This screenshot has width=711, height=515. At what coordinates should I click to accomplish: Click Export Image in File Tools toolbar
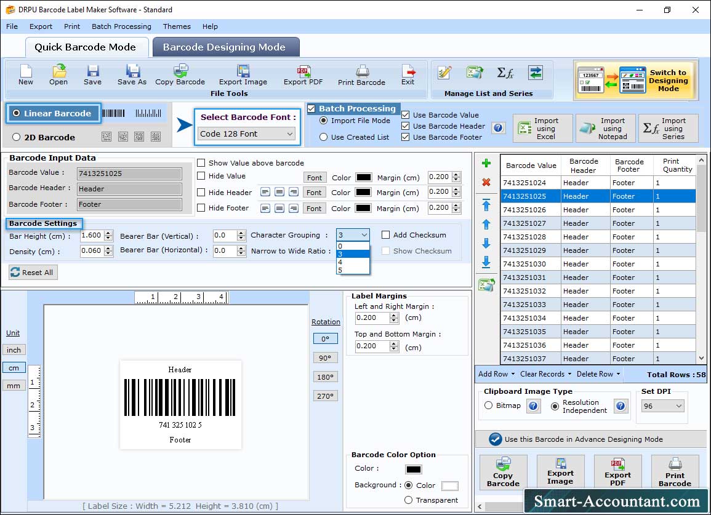(243, 75)
